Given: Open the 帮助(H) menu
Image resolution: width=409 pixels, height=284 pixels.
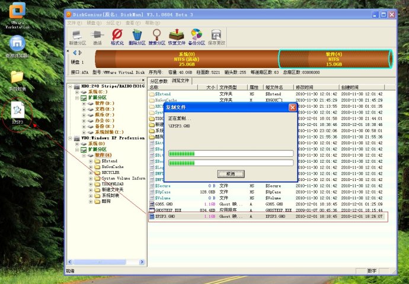Looking at the screenshot, I should click(152, 23).
